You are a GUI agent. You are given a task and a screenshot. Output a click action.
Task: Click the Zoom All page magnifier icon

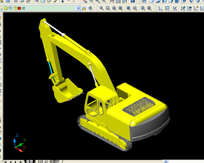pyautogui.click(x=143, y=8)
